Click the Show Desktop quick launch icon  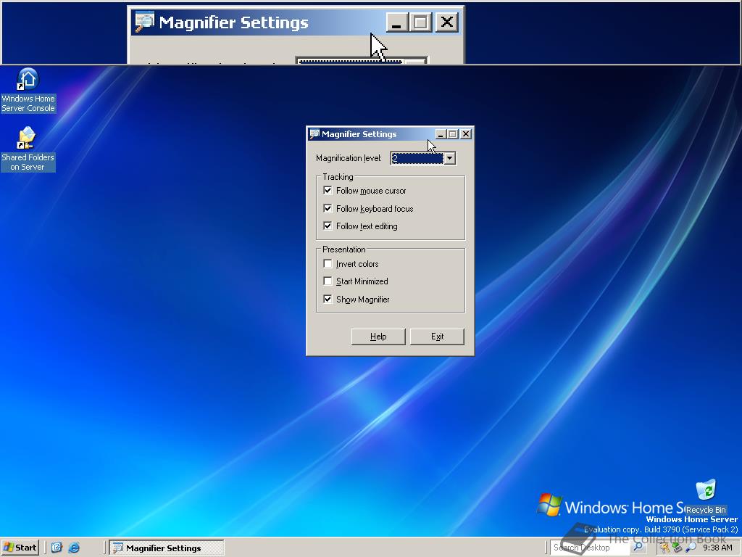(x=57, y=548)
